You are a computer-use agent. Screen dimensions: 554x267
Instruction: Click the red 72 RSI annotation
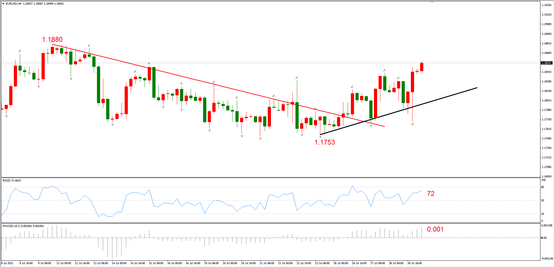pyautogui.click(x=431, y=194)
